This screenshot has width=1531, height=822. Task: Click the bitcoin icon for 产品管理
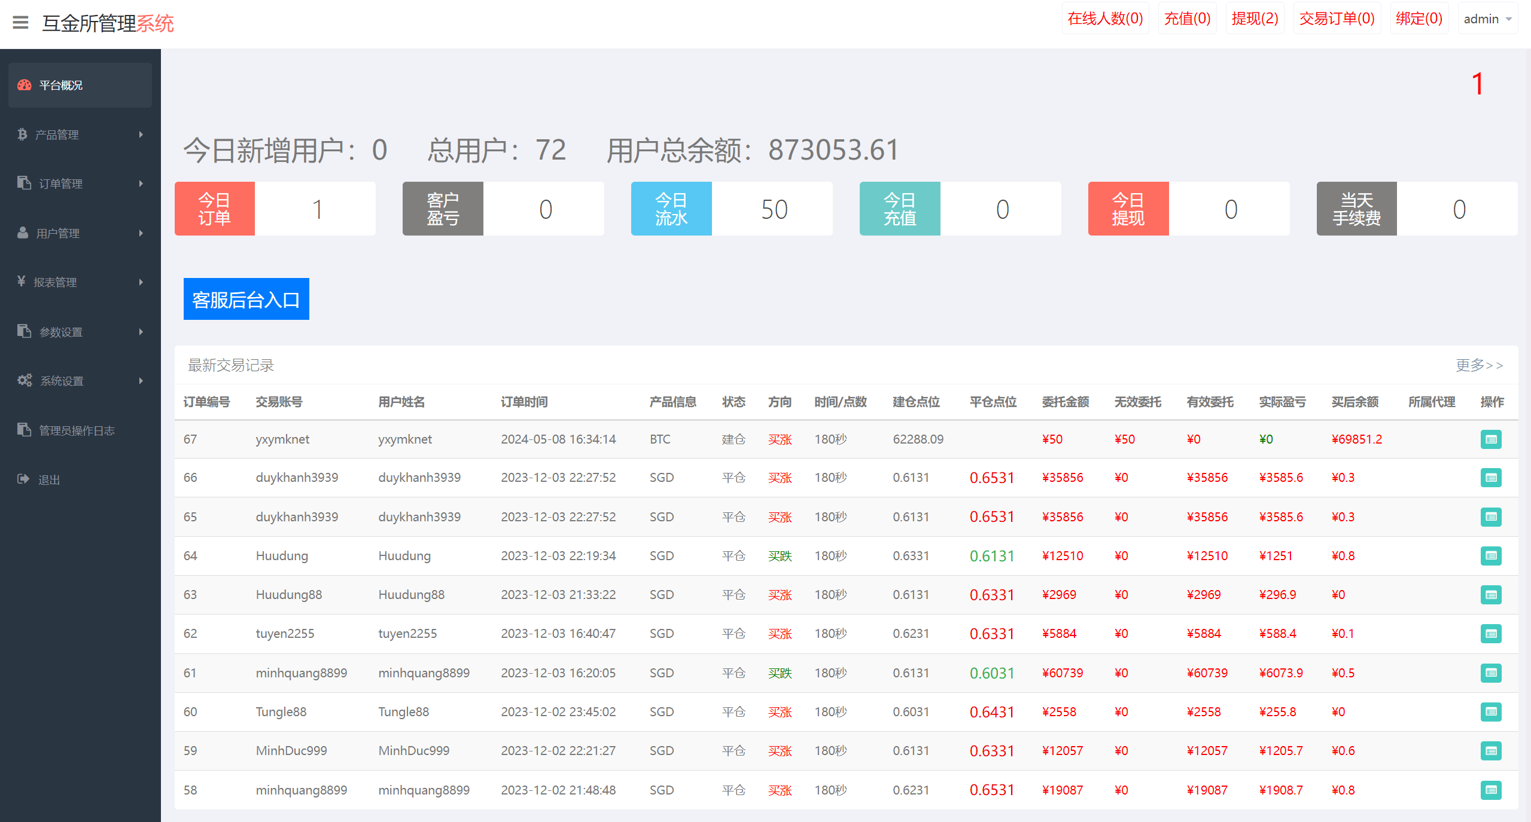click(x=23, y=135)
